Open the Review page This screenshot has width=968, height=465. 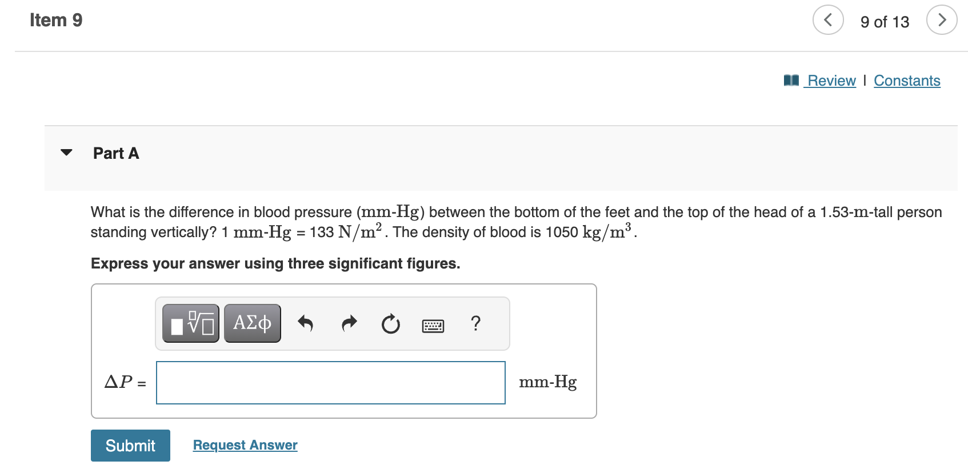tap(830, 81)
